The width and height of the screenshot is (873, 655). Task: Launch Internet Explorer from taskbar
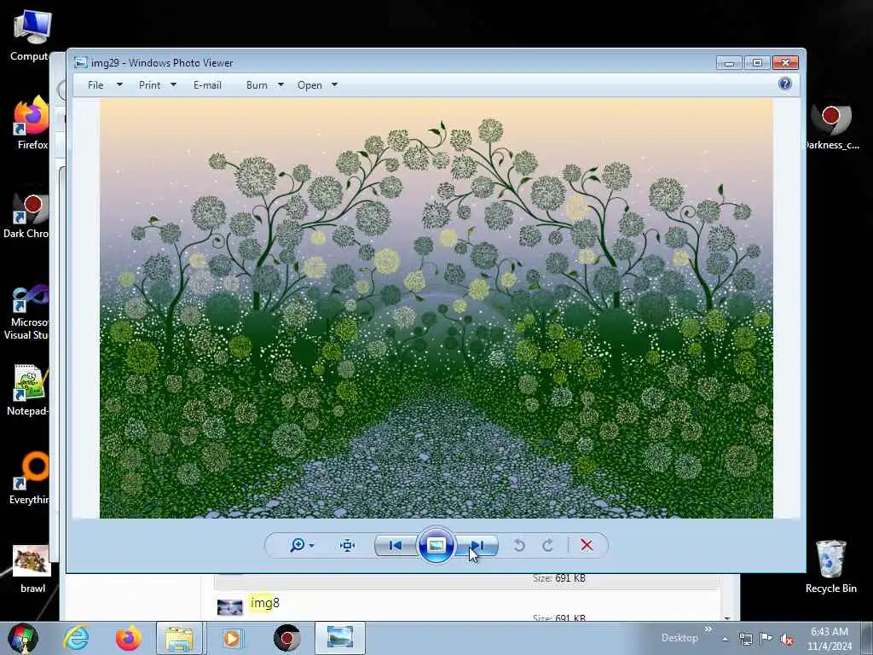[76, 638]
